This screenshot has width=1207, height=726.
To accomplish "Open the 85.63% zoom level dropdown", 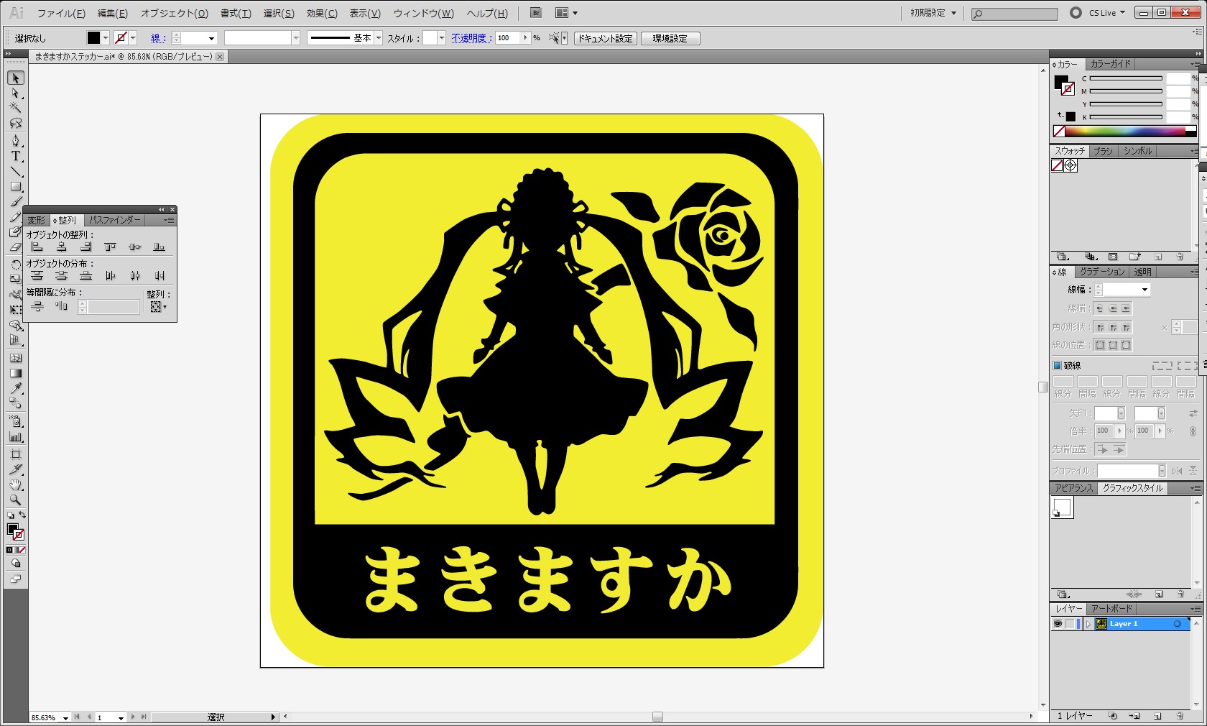I will coord(65,717).
